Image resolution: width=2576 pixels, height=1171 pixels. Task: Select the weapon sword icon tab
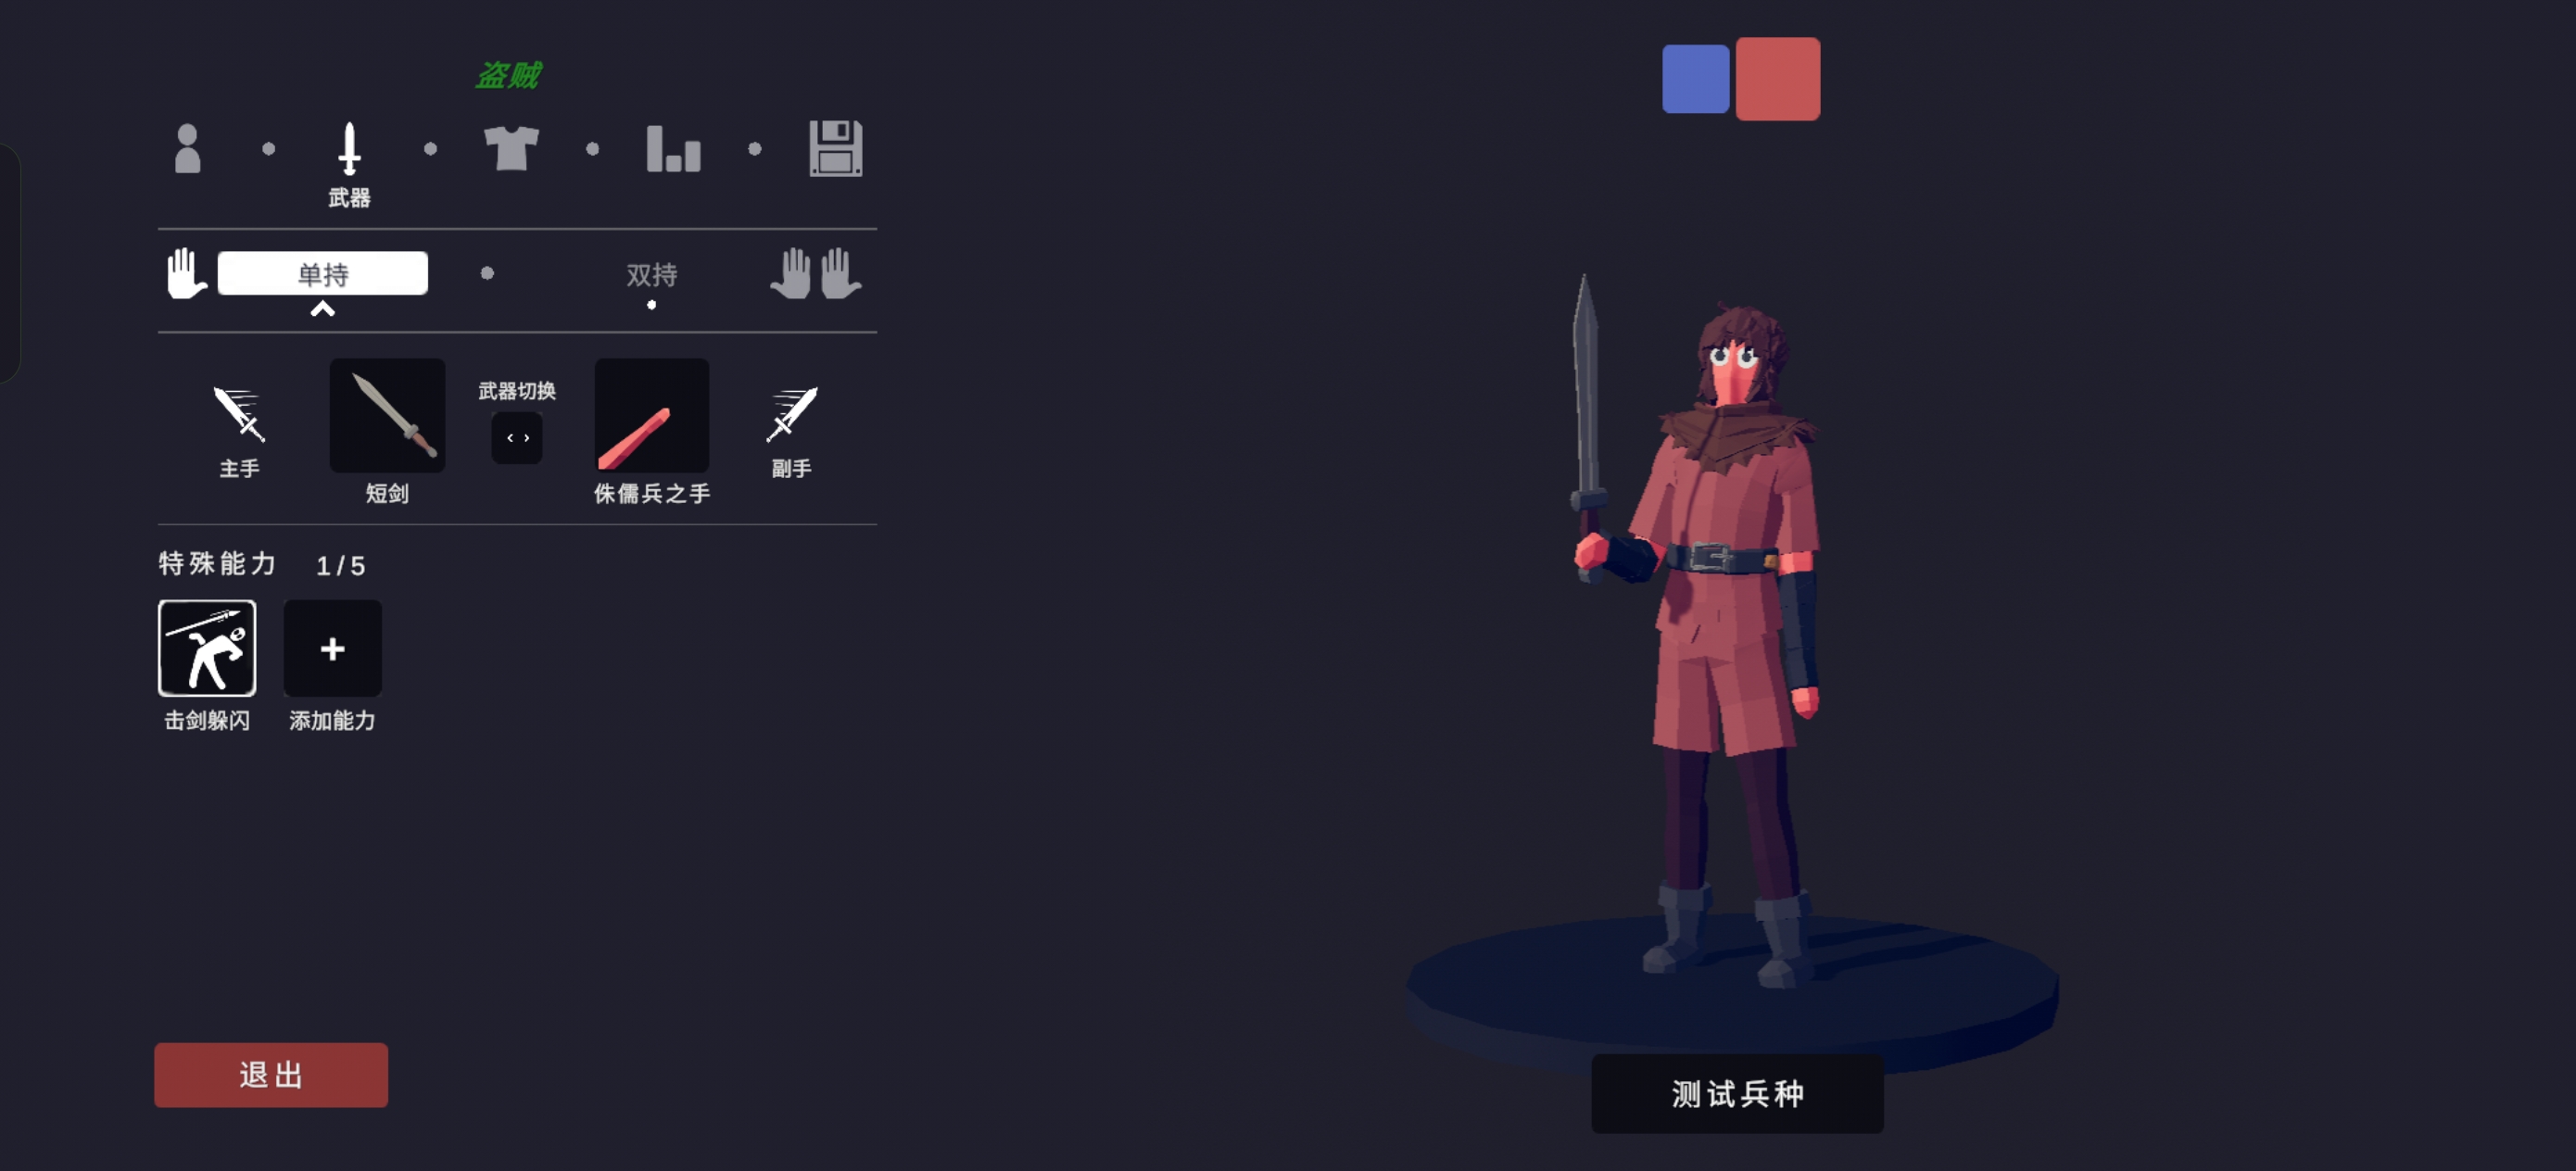click(x=349, y=148)
